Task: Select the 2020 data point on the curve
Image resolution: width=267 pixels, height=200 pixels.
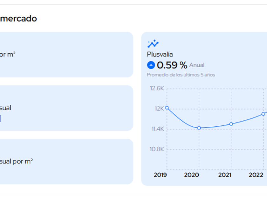Action: point(199,128)
